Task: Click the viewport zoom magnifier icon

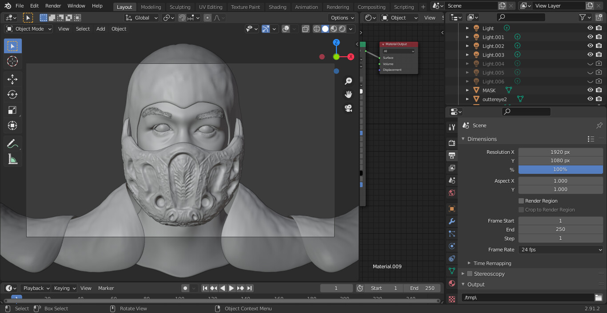Action: coord(348,81)
